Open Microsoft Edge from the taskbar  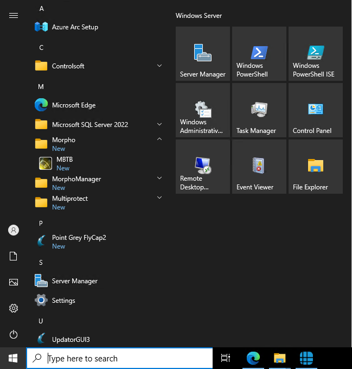(253, 358)
